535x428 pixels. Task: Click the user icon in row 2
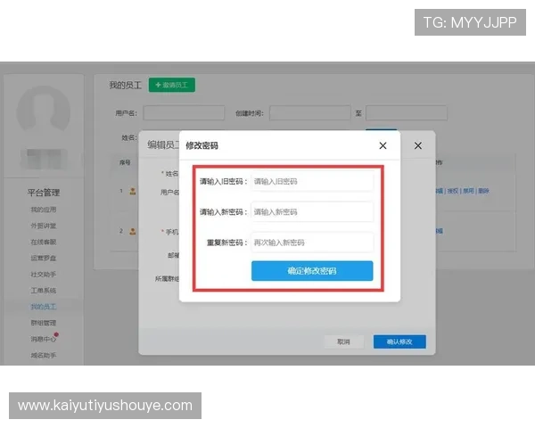click(x=133, y=232)
